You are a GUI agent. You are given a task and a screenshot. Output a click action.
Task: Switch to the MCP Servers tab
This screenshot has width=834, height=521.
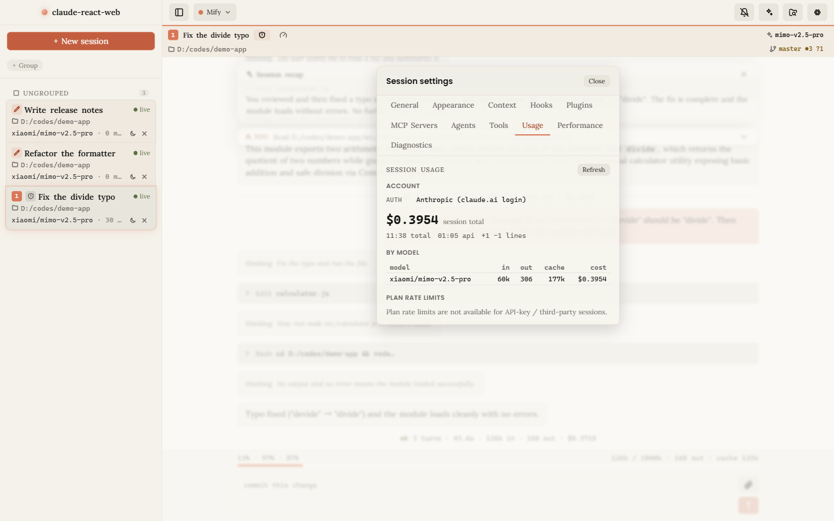click(x=414, y=126)
